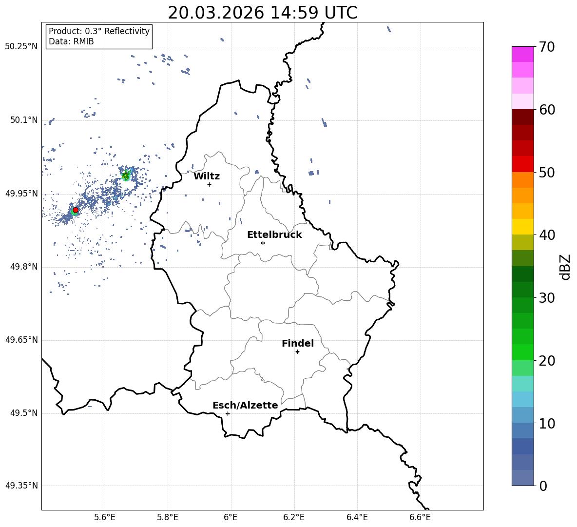Click the Wiltz station cross marker

click(210, 184)
